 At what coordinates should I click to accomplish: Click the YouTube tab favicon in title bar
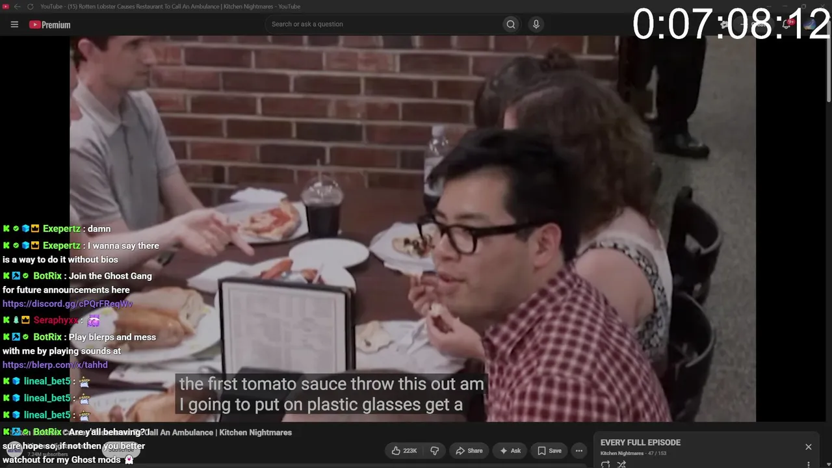click(x=6, y=6)
